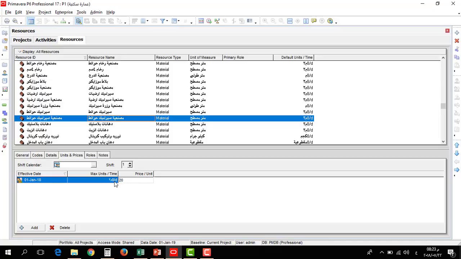
Task: Click the Filter funnel icon
Action: [x=162, y=21]
